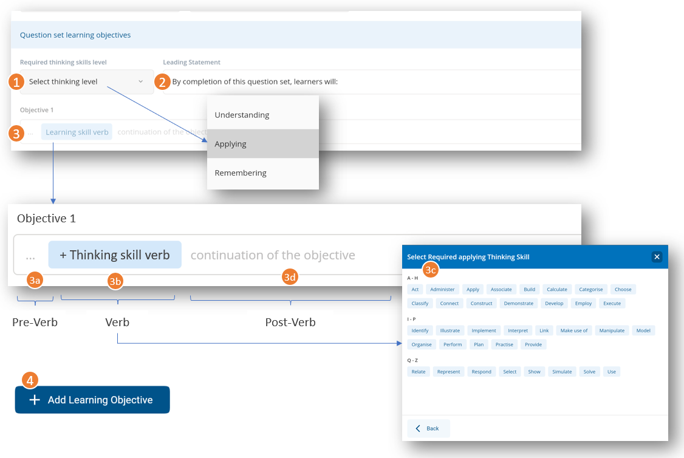Choose the Simulate verb chip
The image size is (684, 458).
click(562, 372)
